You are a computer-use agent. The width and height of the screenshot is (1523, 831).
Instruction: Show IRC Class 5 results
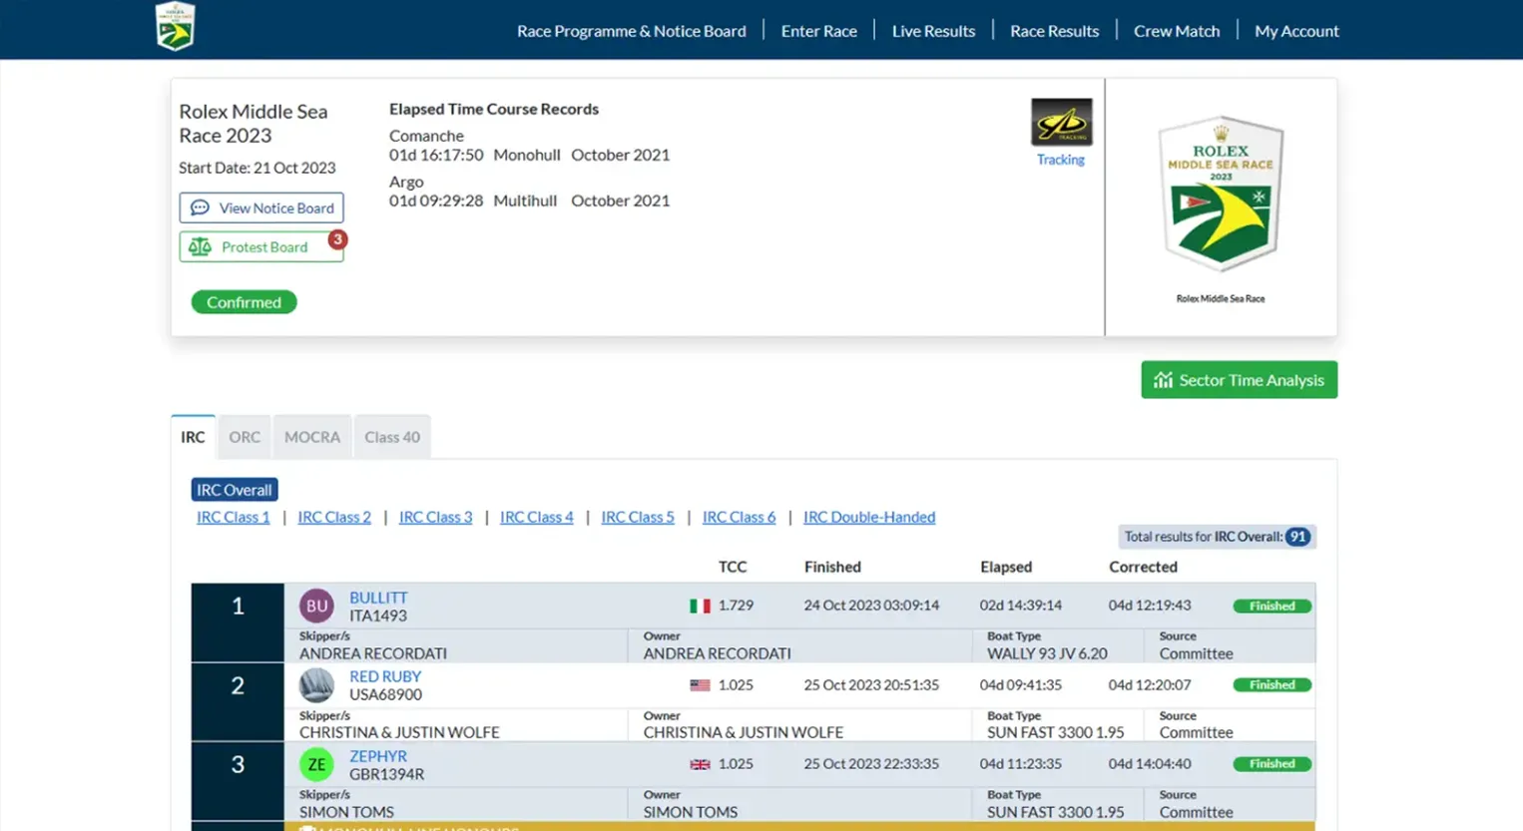coord(638,517)
